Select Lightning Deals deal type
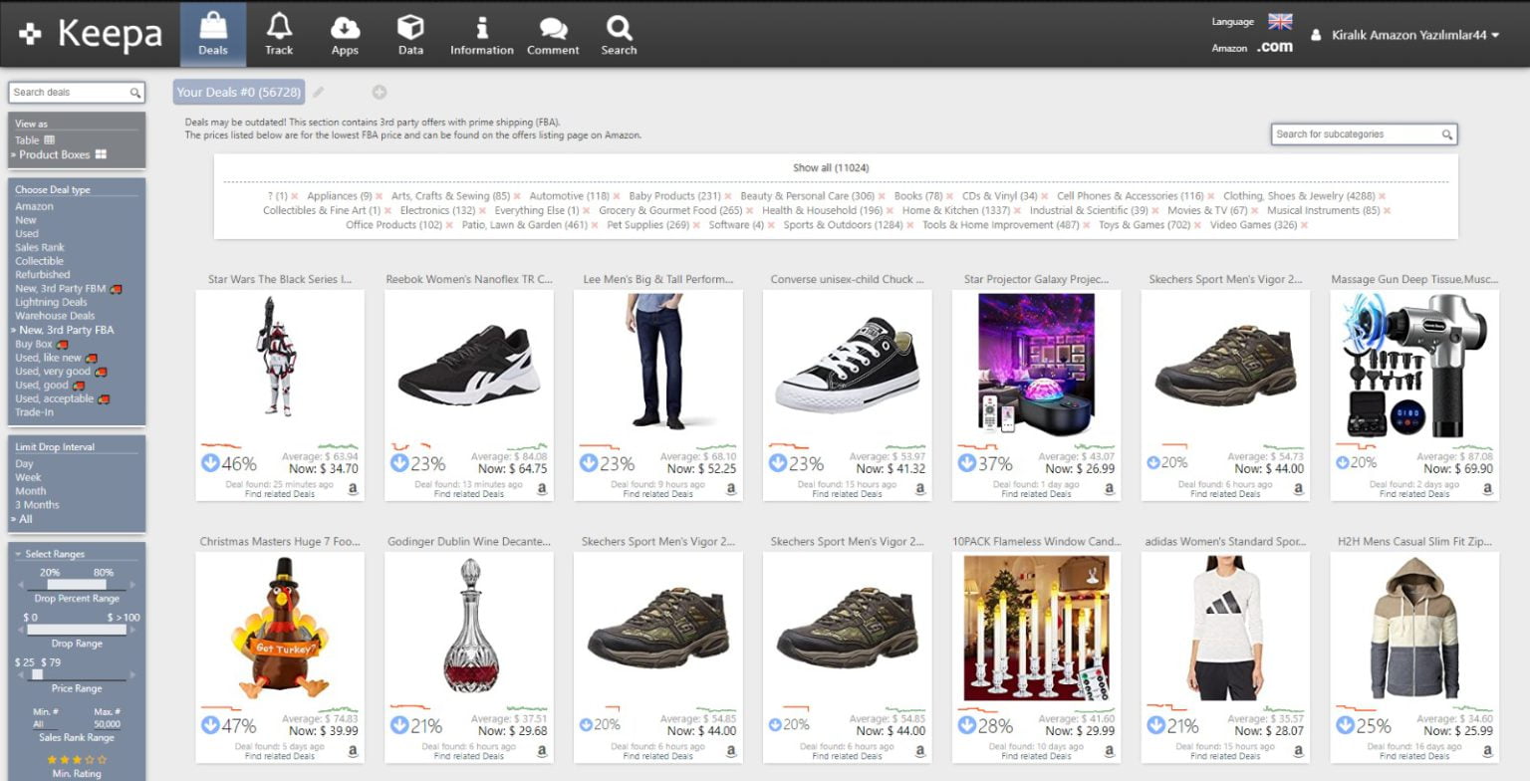The image size is (1530, 781). pos(51,302)
